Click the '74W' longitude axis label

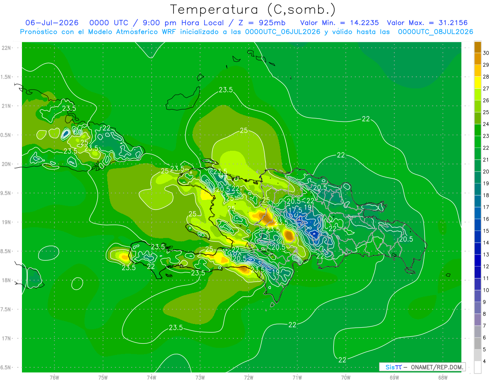pyautogui.click(x=152, y=378)
